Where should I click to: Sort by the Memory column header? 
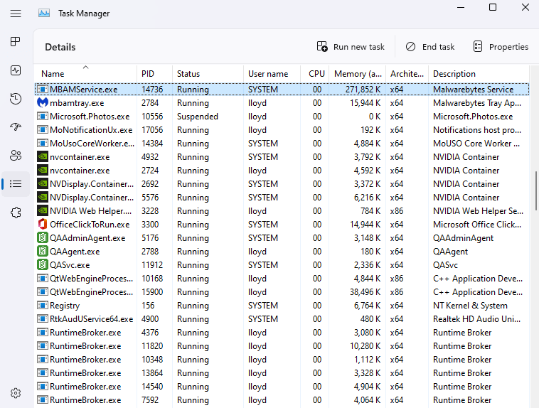(x=358, y=74)
